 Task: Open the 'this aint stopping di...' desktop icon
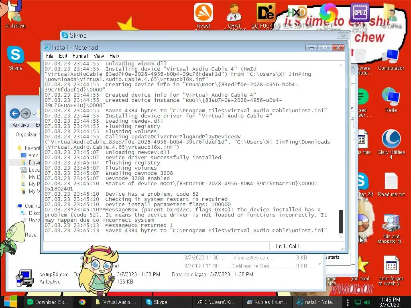tap(391, 229)
